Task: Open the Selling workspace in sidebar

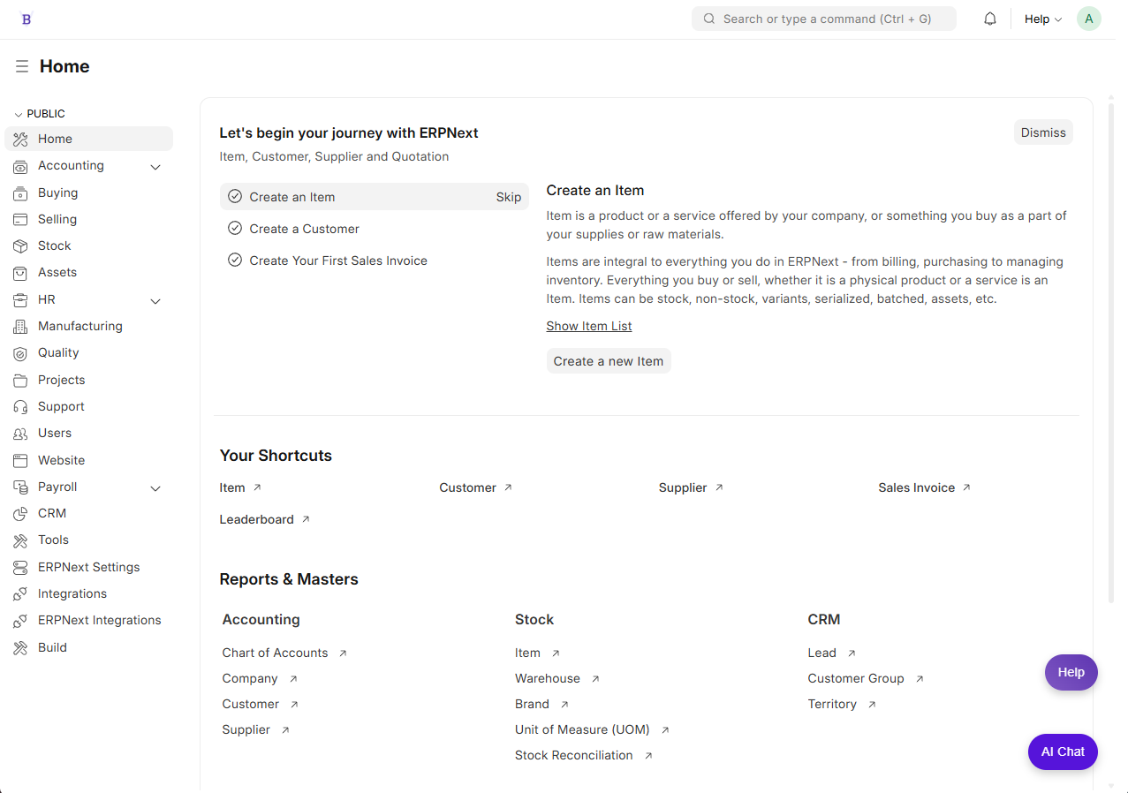Action: tap(57, 219)
